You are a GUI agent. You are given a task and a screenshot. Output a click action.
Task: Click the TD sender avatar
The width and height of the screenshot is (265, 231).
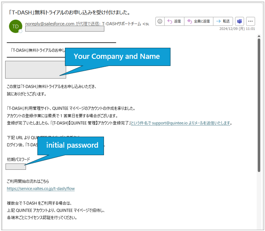click(15, 26)
